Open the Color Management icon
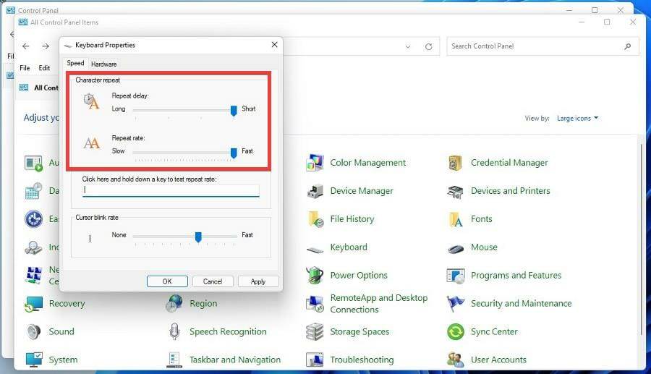 pyautogui.click(x=315, y=163)
